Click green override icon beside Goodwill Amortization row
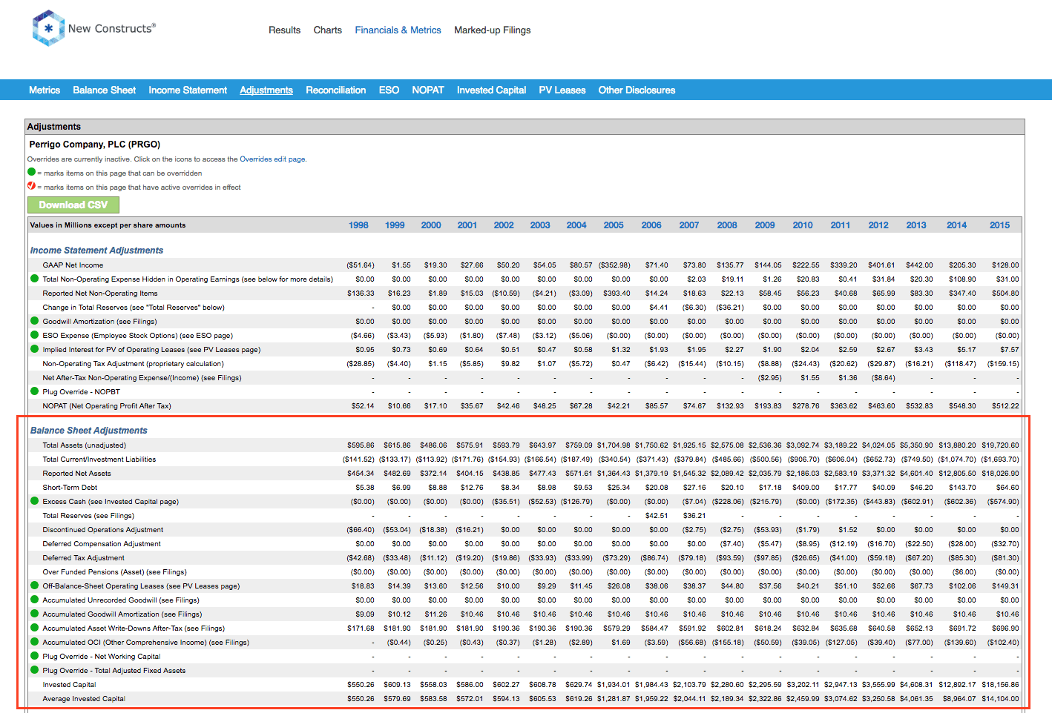1052x713 pixels. coord(34,321)
